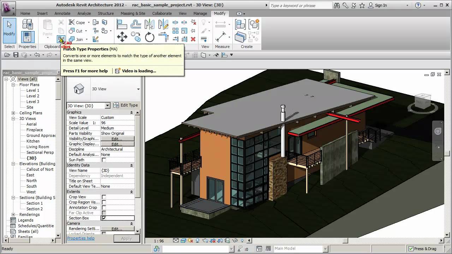Open the Main Model dropdown in status bar
Image resolution: width=452 pixels, height=254 pixels.
tap(325, 248)
